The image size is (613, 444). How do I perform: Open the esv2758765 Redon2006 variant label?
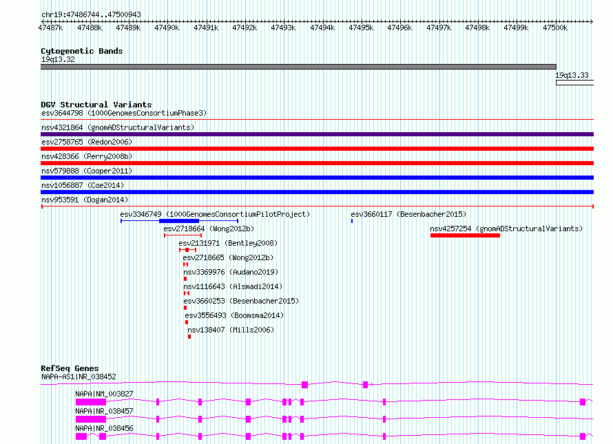pyautogui.click(x=87, y=142)
